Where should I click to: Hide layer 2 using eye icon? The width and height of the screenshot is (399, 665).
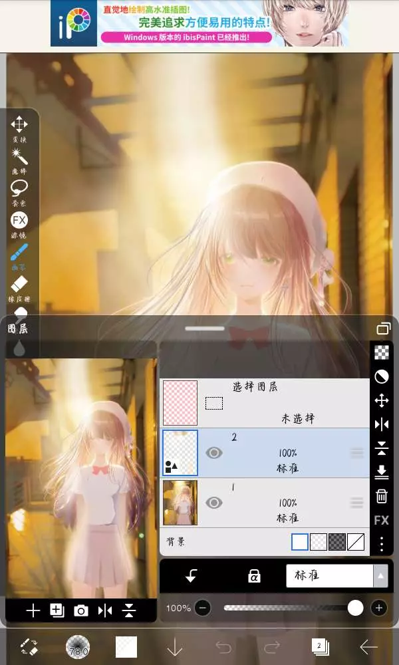pyautogui.click(x=213, y=453)
